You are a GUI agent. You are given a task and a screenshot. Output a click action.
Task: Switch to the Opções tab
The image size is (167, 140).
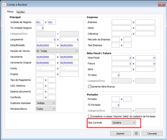[x=20, y=12]
